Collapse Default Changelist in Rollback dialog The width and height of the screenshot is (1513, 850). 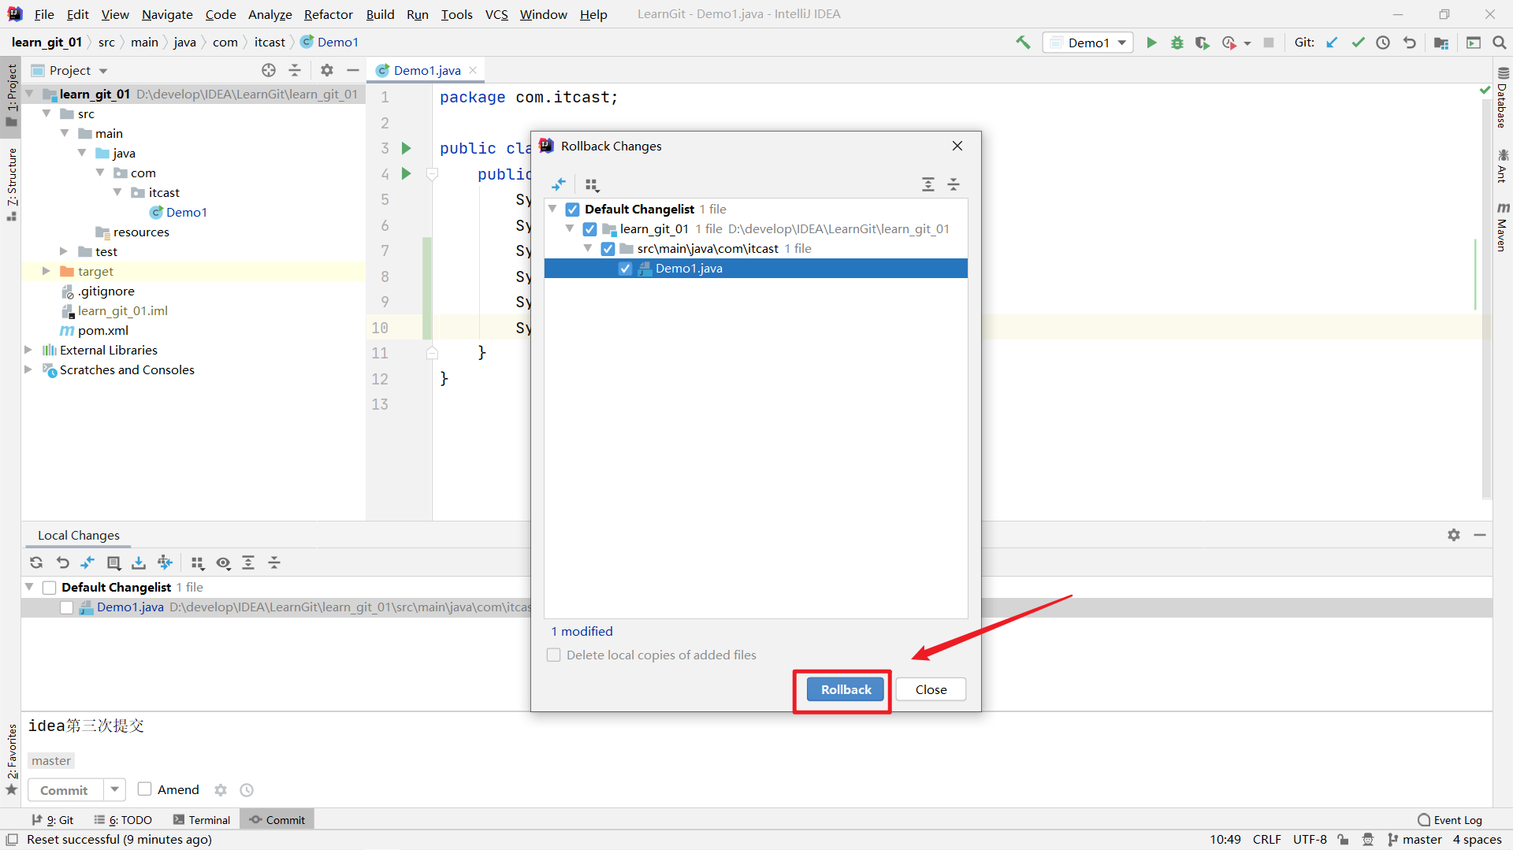[x=553, y=210]
